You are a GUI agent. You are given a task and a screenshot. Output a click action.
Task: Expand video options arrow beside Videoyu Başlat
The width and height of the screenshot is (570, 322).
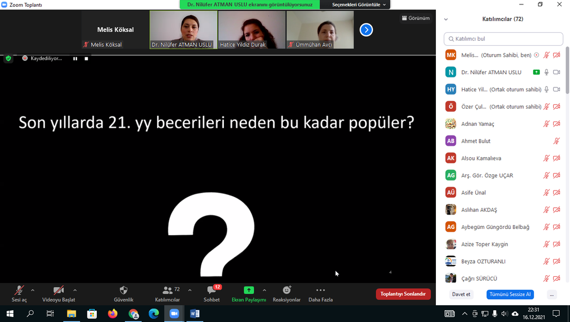pyautogui.click(x=75, y=290)
